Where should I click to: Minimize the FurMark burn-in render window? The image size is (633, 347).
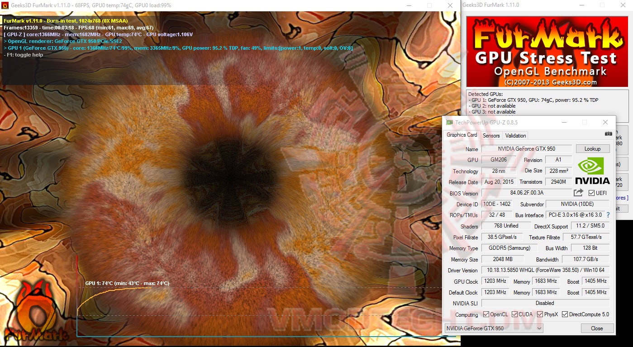[x=409, y=5]
